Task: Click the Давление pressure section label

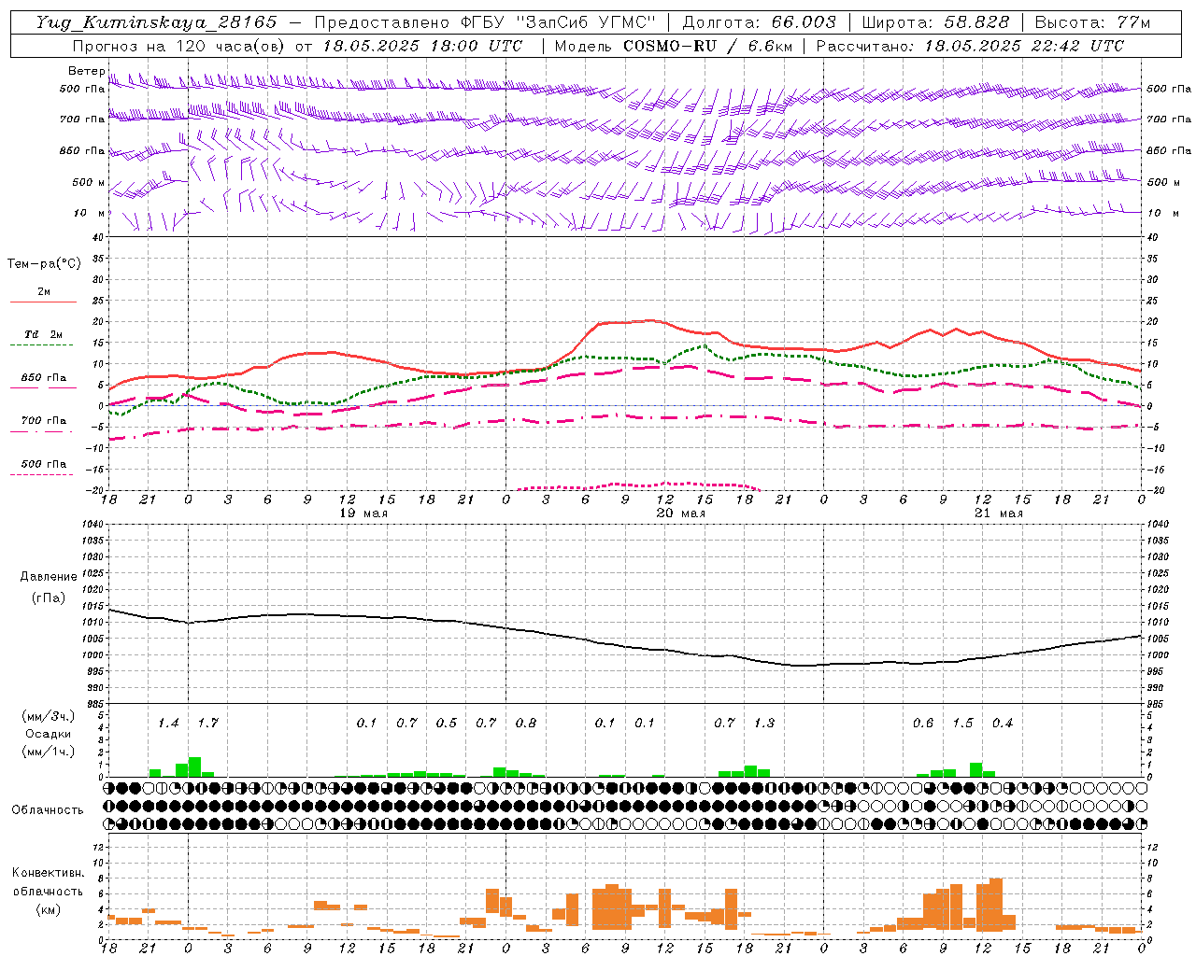Action: [49, 577]
